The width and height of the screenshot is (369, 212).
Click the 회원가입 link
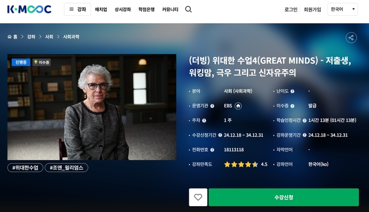coord(312,9)
